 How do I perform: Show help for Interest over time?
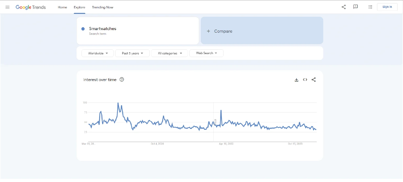pos(122,79)
